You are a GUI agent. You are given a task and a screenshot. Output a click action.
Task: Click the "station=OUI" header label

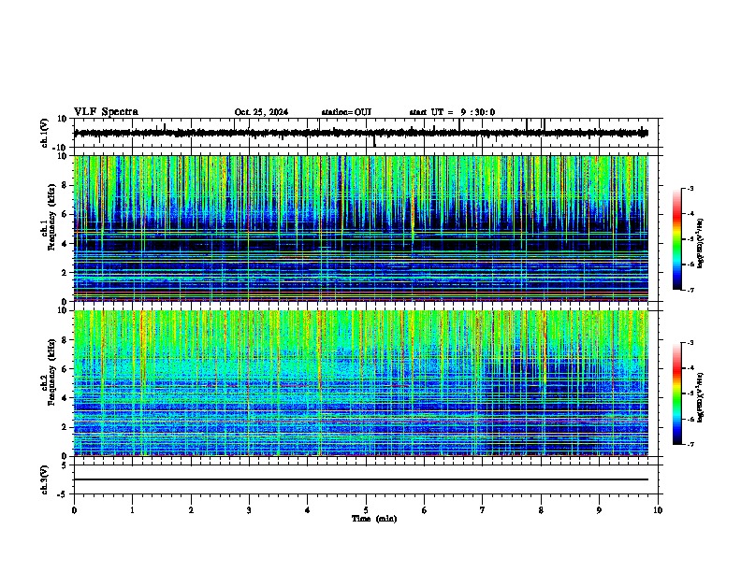point(346,112)
